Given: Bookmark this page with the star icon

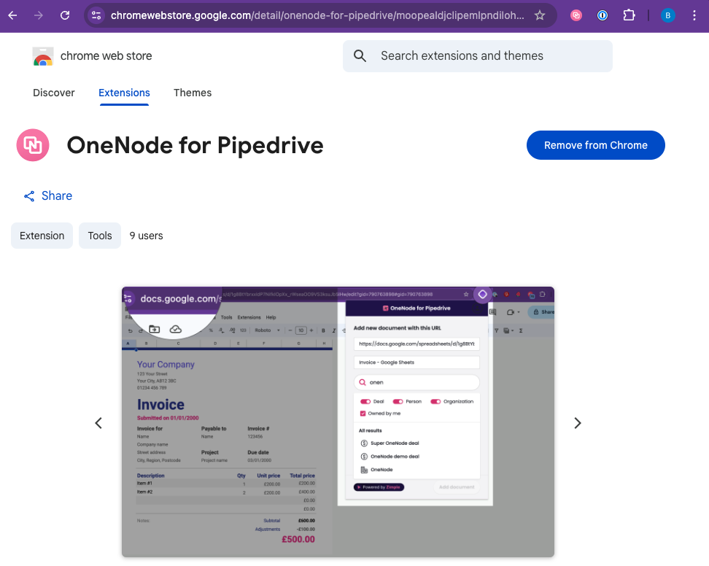Looking at the screenshot, I should pos(540,15).
